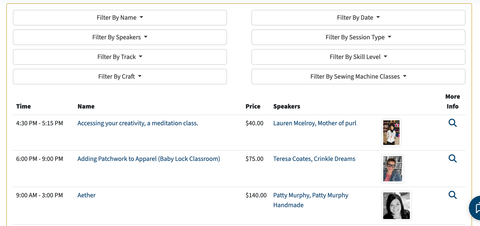Click the Aether row magnifier icon
The image size is (480, 226).
[452, 195]
